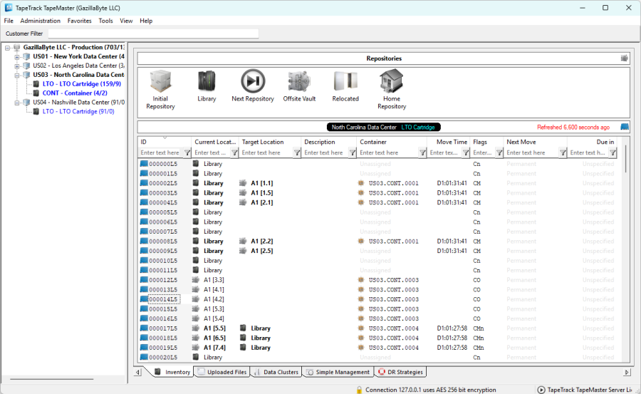Switch to the Uploaded Files tab
This screenshot has height=394, width=641.
[x=222, y=372]
